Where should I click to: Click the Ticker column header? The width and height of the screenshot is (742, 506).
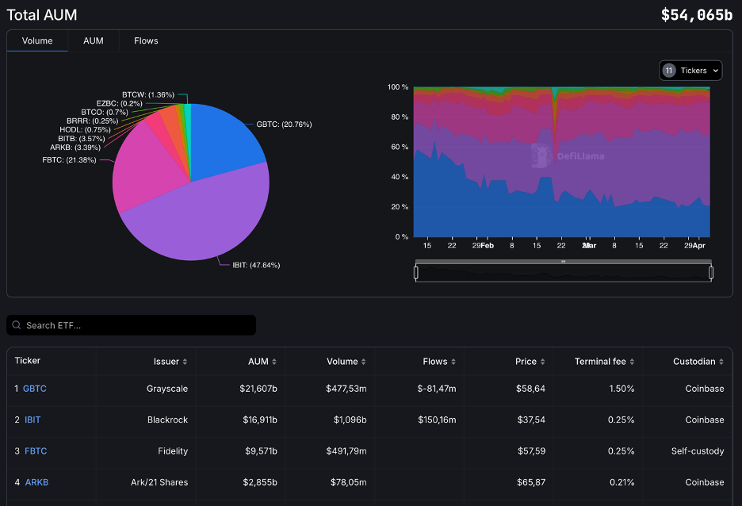coord(28,361)
